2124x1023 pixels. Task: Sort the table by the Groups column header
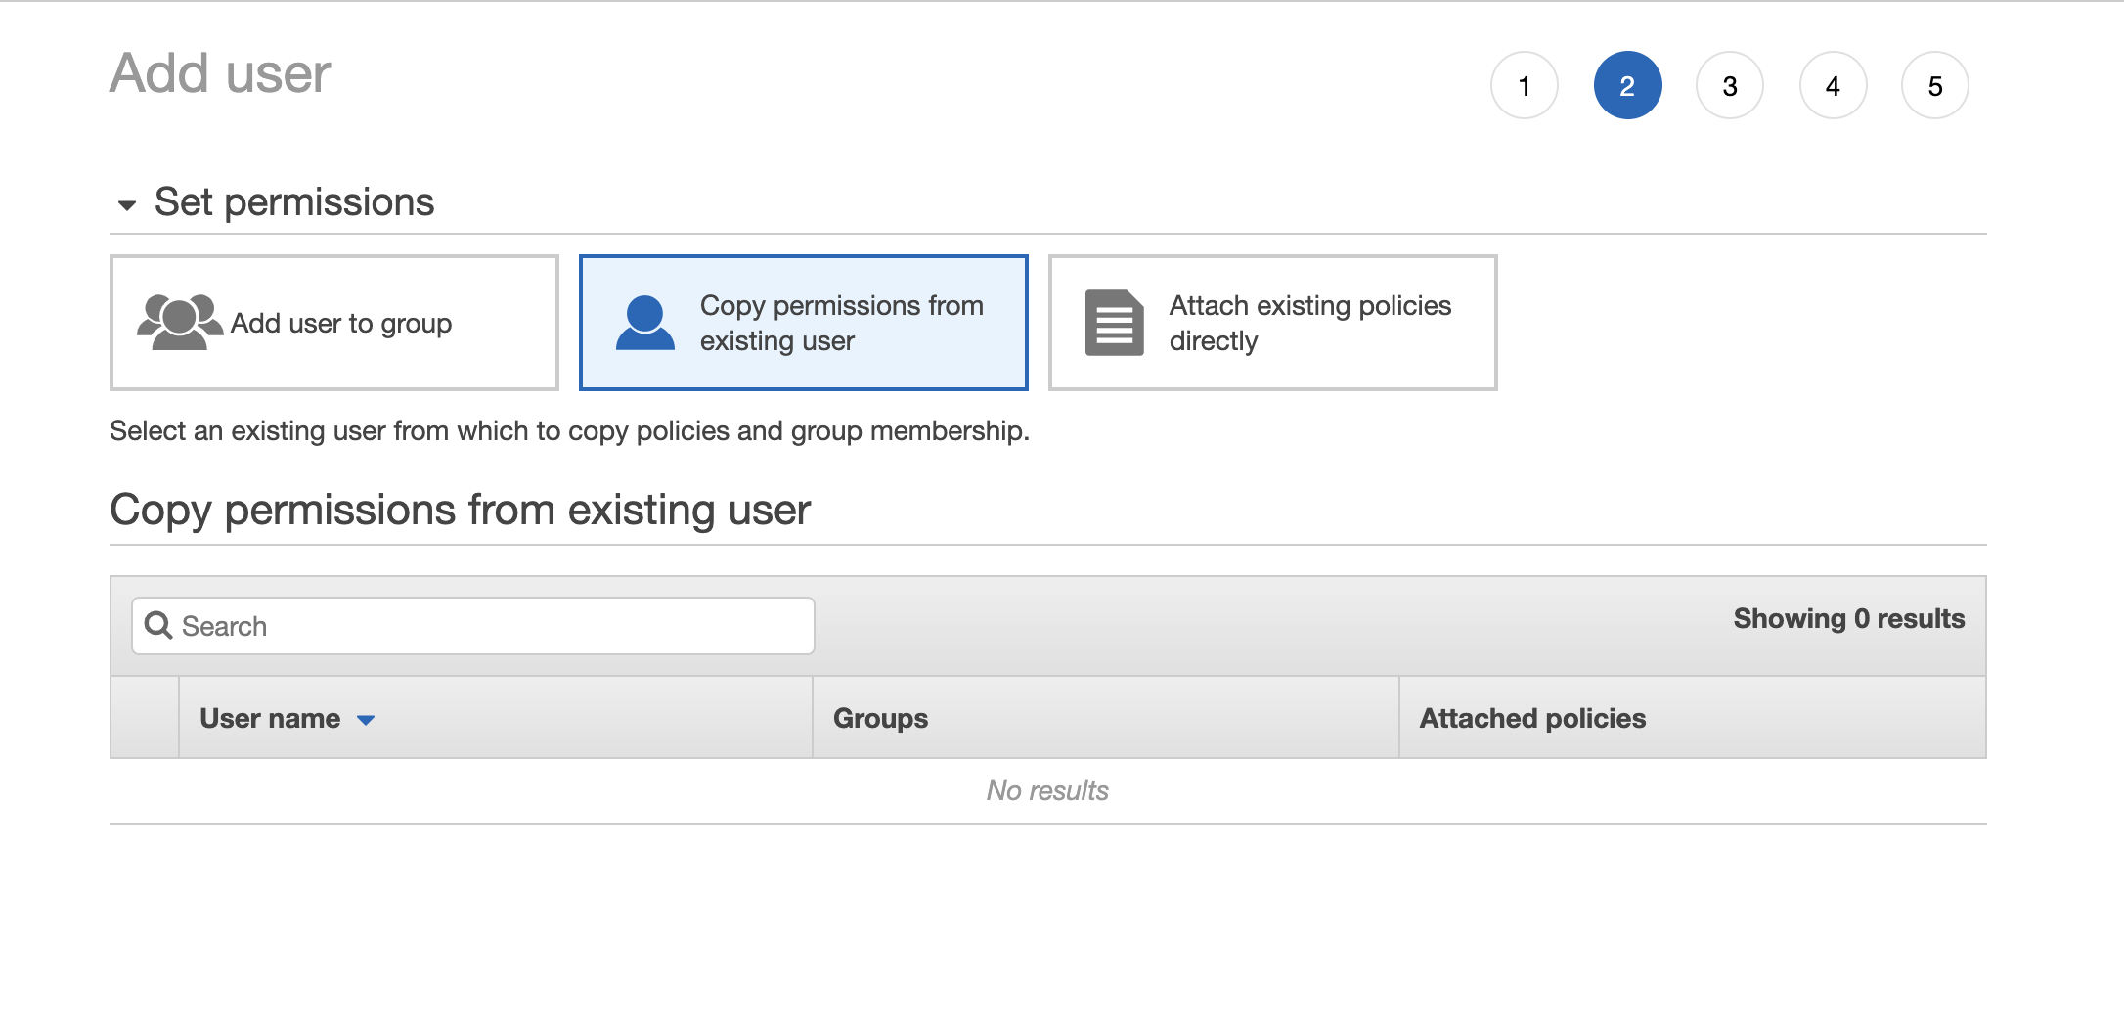[x=879, y=718]
